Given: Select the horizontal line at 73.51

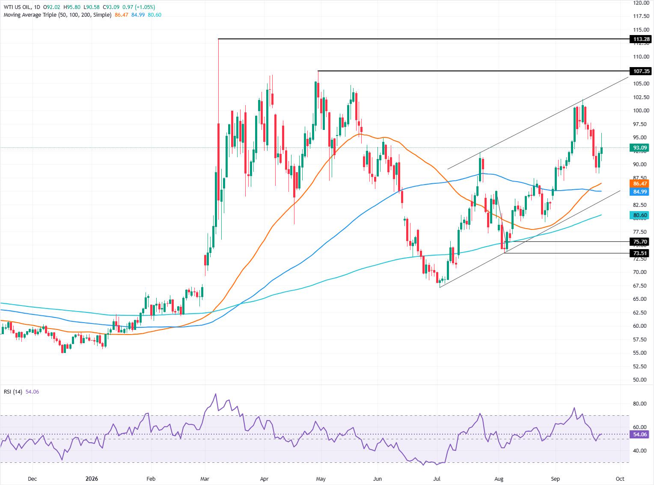Looking at the screenshot, I should 567,253.
